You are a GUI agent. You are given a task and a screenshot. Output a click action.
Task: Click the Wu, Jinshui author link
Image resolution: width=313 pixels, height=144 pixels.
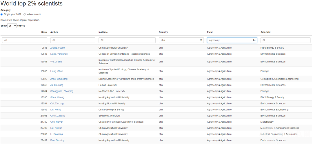tap(56, 62)
